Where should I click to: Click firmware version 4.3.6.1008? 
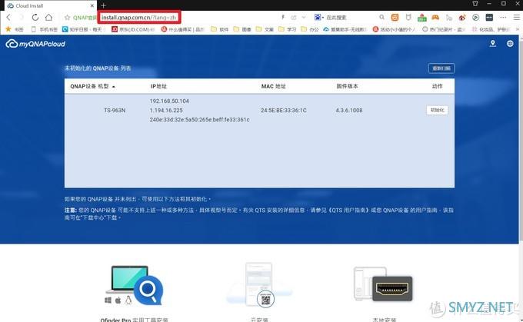(x=349, y=111)
